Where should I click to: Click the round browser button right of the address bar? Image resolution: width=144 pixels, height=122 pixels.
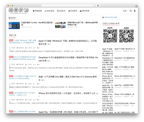click(x=98, y=5)
